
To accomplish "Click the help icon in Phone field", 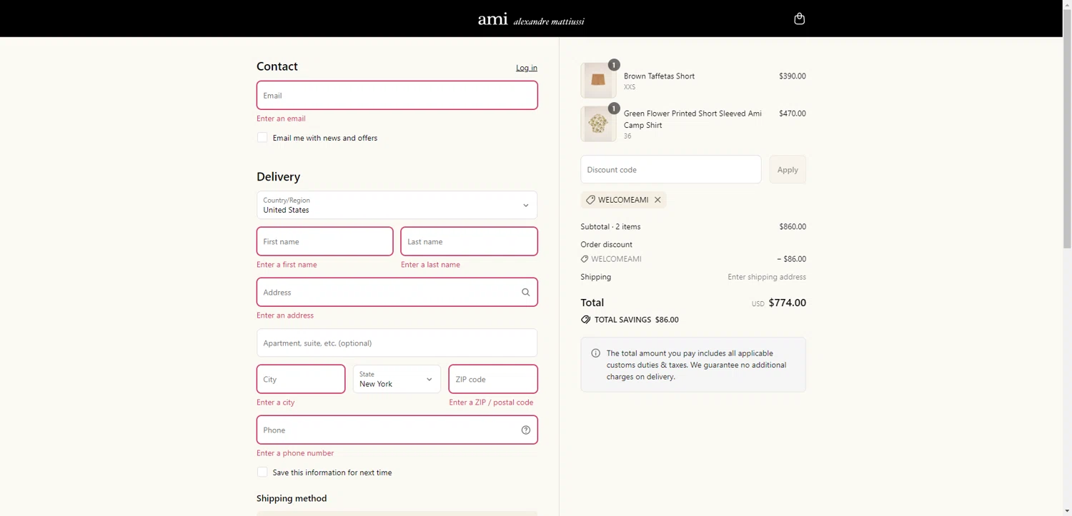I will pyautogui.click(x=525, y=430).
